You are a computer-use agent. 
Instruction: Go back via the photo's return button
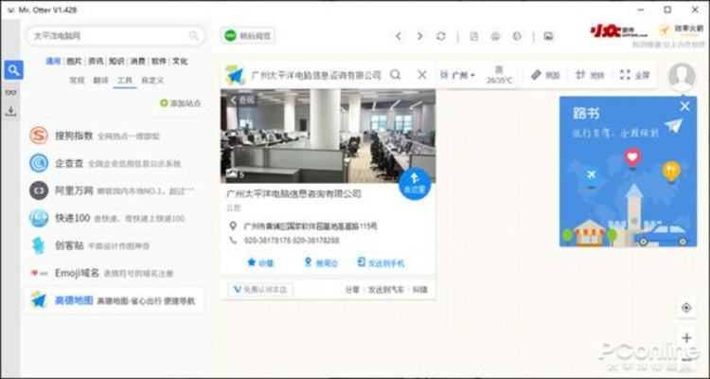click(242, 100)
